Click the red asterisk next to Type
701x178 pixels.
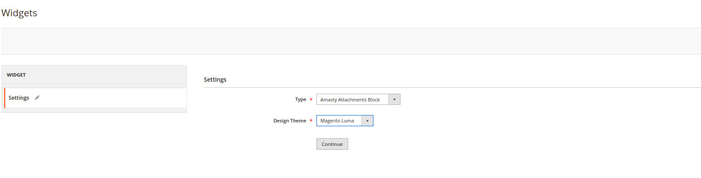pyautogui.click(x=311, y=100)
